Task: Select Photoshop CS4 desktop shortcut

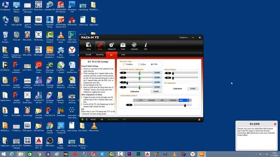Action: click(x=72, y=7)
